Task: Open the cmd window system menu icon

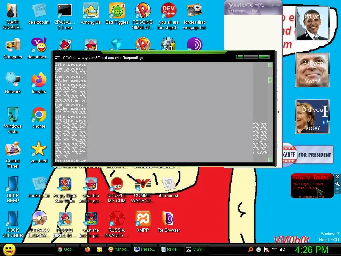Action: (57, 58)
